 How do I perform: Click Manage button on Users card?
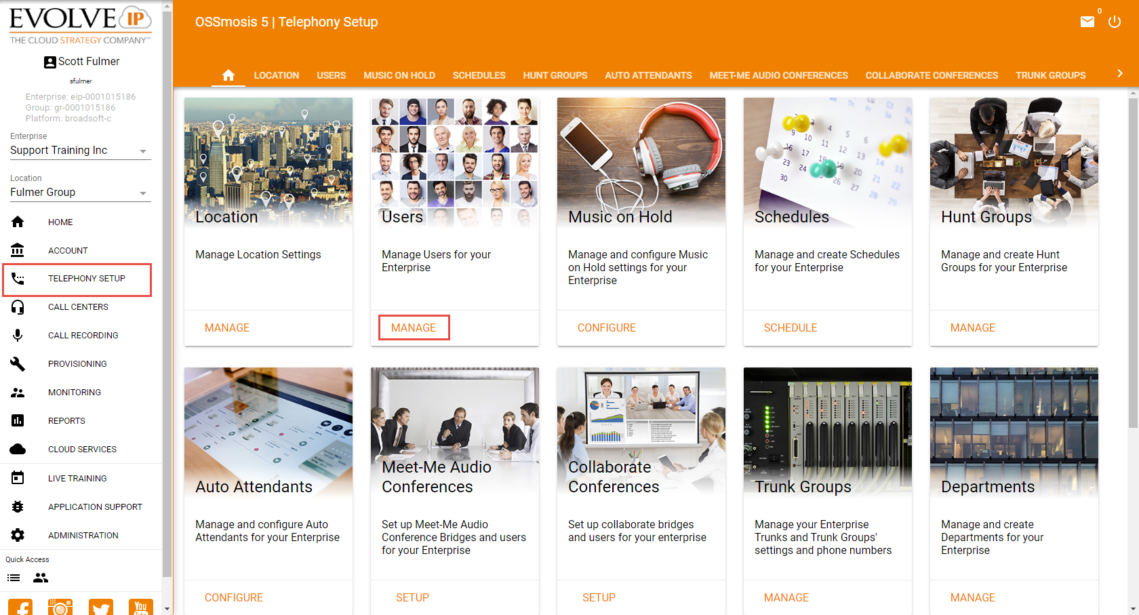pyautogui.click(x=414, y=328)
